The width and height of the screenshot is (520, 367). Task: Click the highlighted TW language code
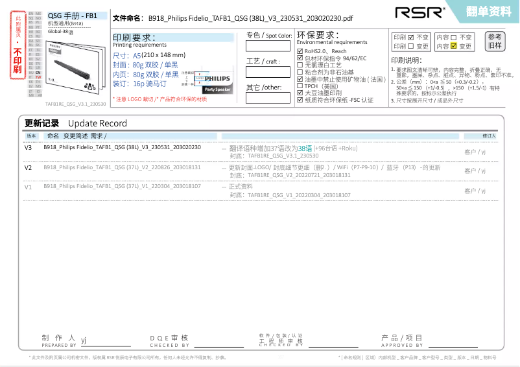[38, 77]
